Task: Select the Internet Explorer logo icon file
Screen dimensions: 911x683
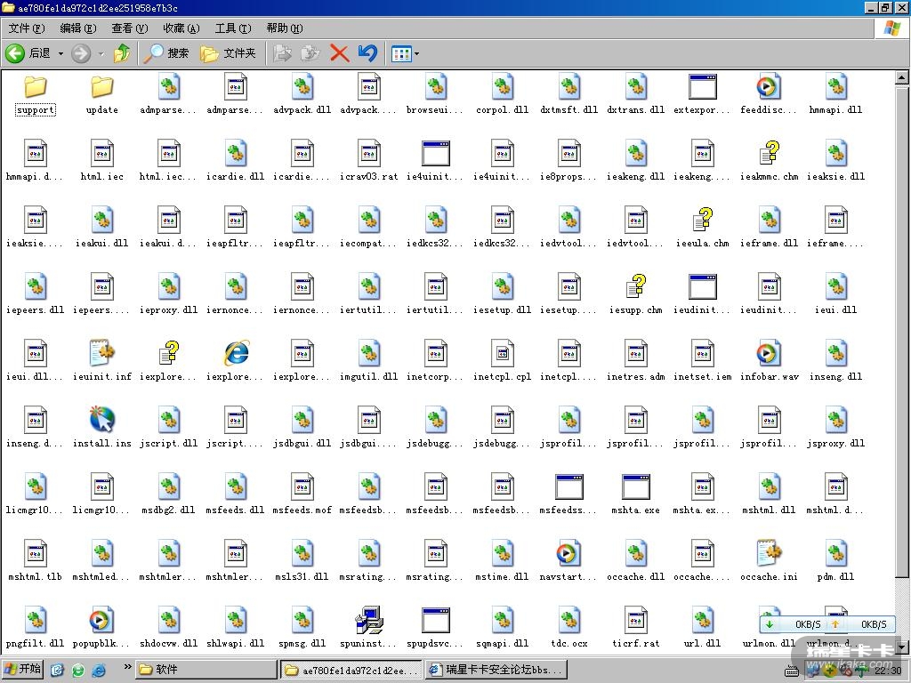Action: point(236,353)
